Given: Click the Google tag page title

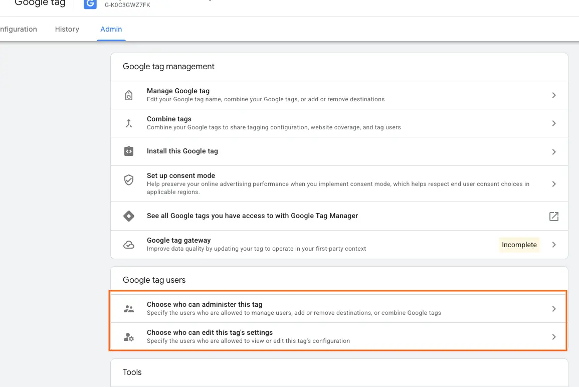Looking at the screenshot, I should [x=40, y=4].
